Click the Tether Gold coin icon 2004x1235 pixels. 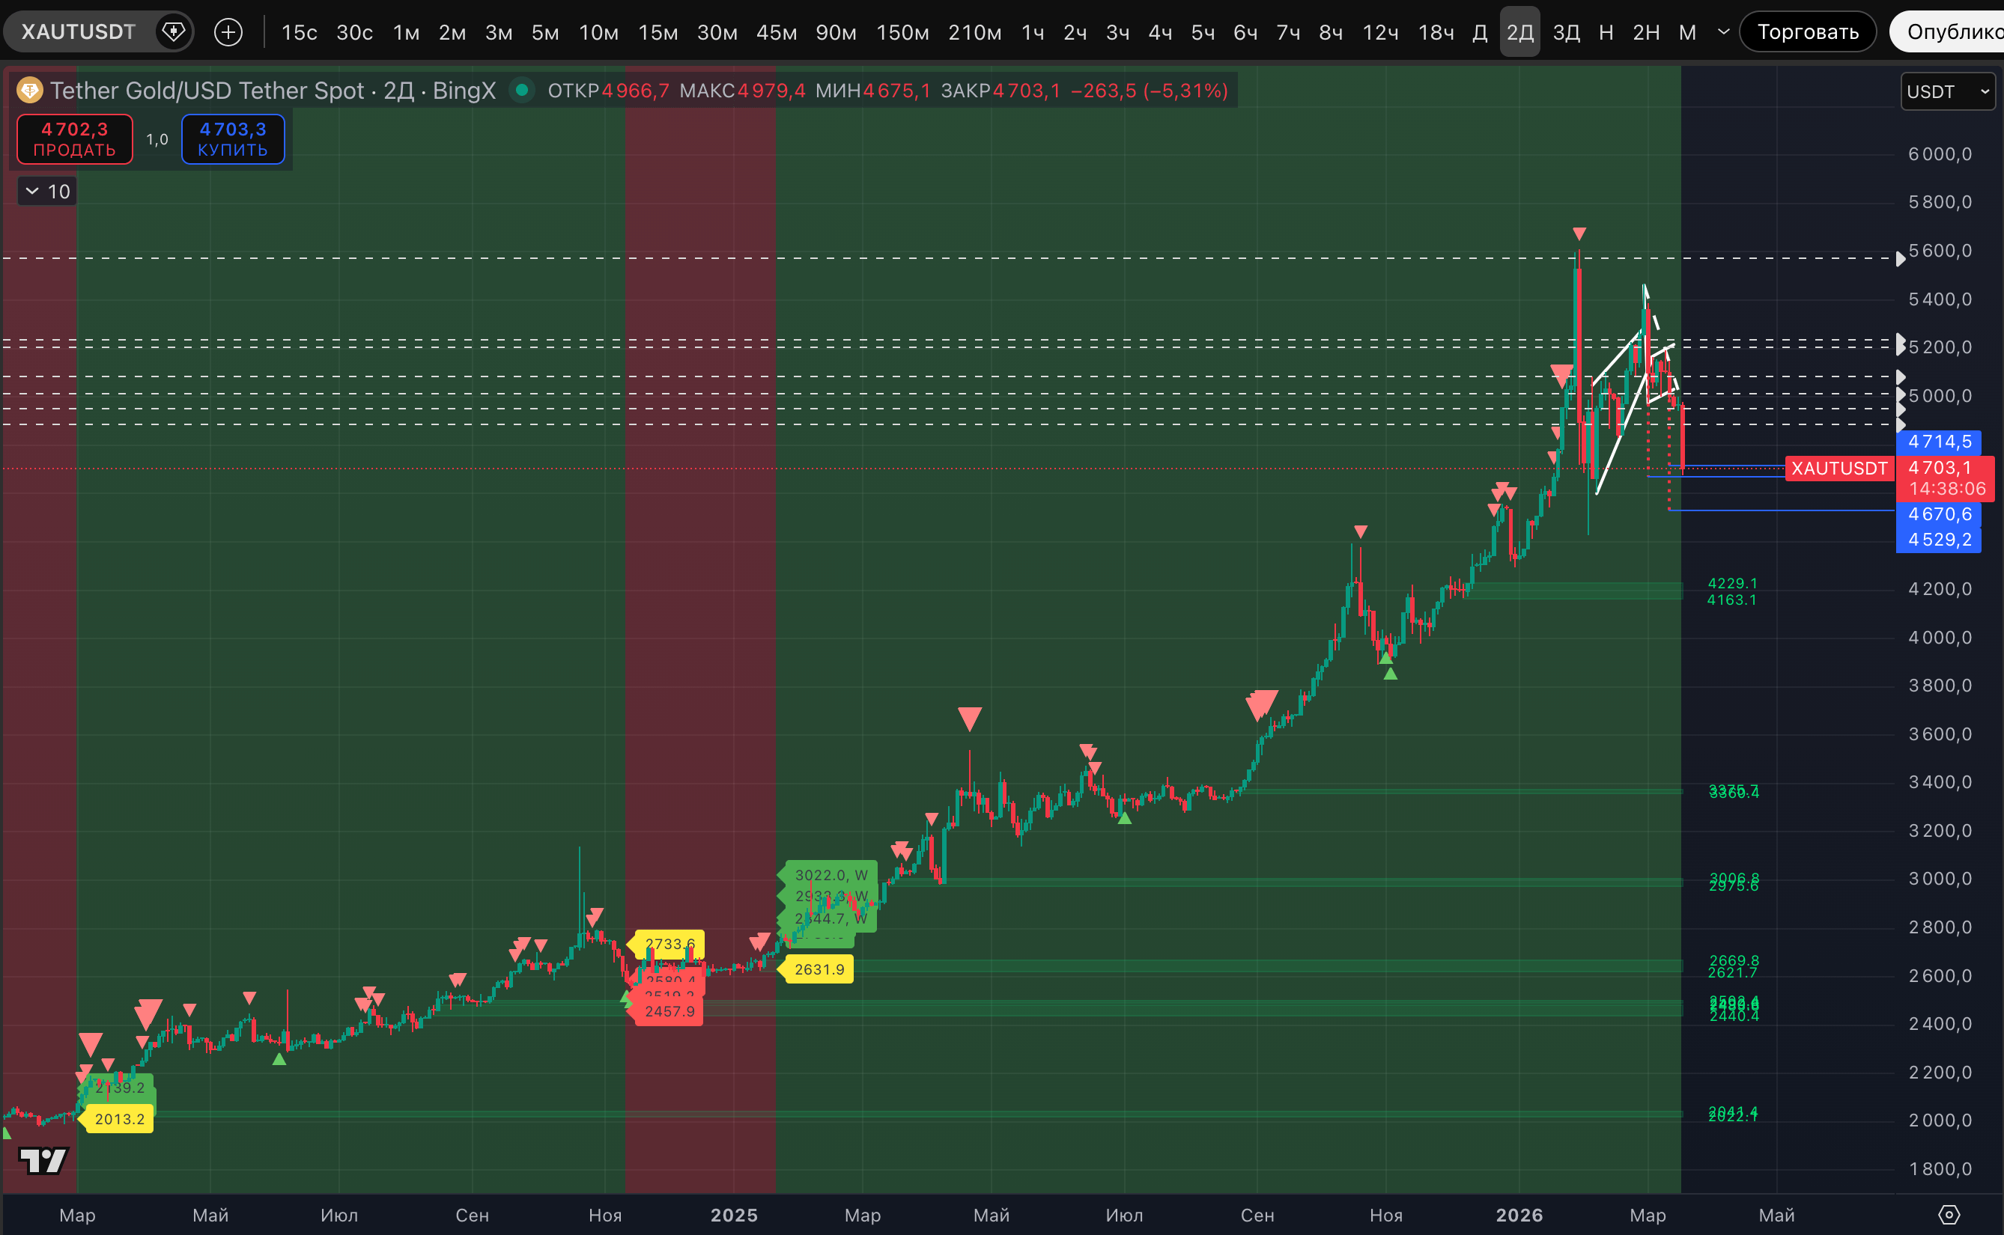pos(30,90)
